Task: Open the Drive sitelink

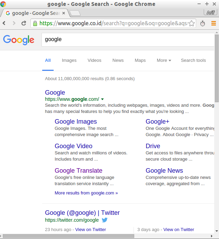Action: (x=153, y=146)
